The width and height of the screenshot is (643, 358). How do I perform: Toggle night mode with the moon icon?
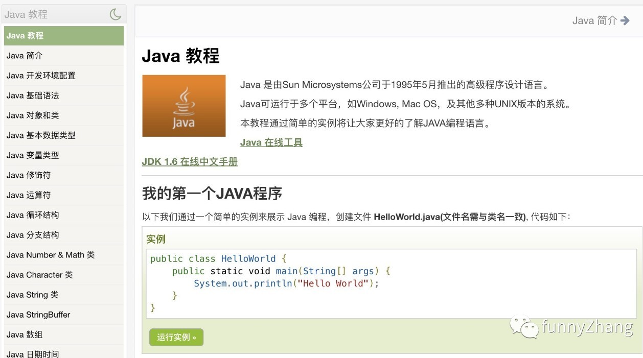pos(116,15)
